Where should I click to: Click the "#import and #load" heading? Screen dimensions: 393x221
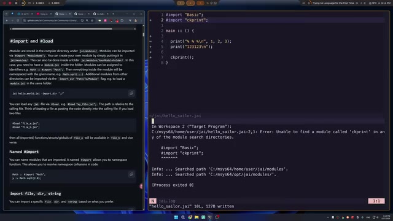point(31,41)
